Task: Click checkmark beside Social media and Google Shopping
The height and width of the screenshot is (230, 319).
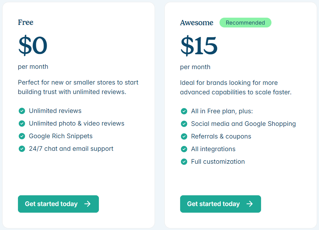Action: click(184, 124)
